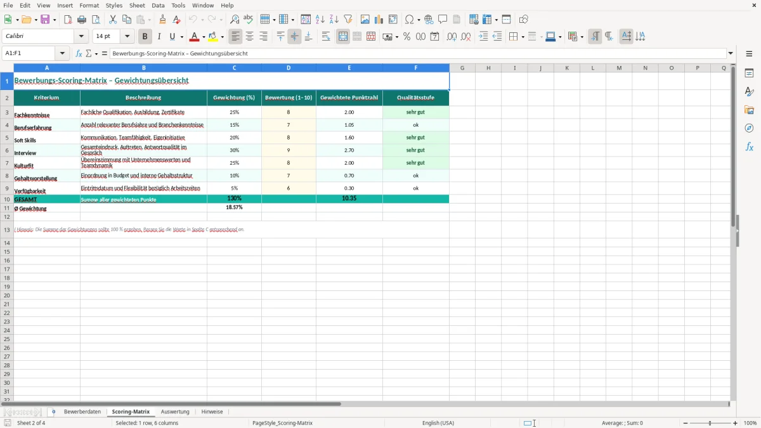Viewport: 761px width, 428px height.
Task: Click the Save document icon
Action: [45, 20]
